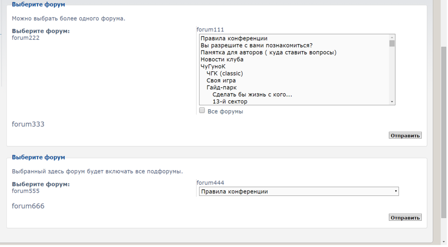The width and height of the screenshot is (448, 247).
Task: Select 'Новости клуба' in the list
Action: point(222,59)
